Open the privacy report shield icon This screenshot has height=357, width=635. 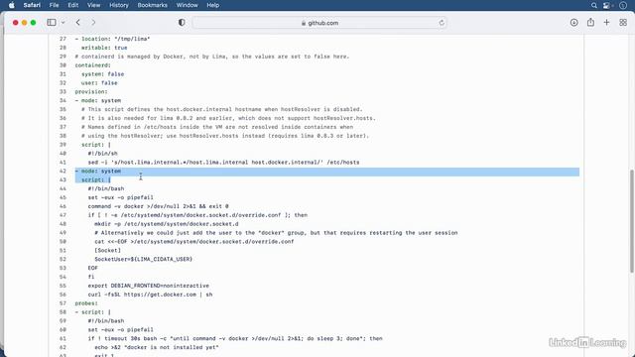pyautogui.click(x=182, y=23)
